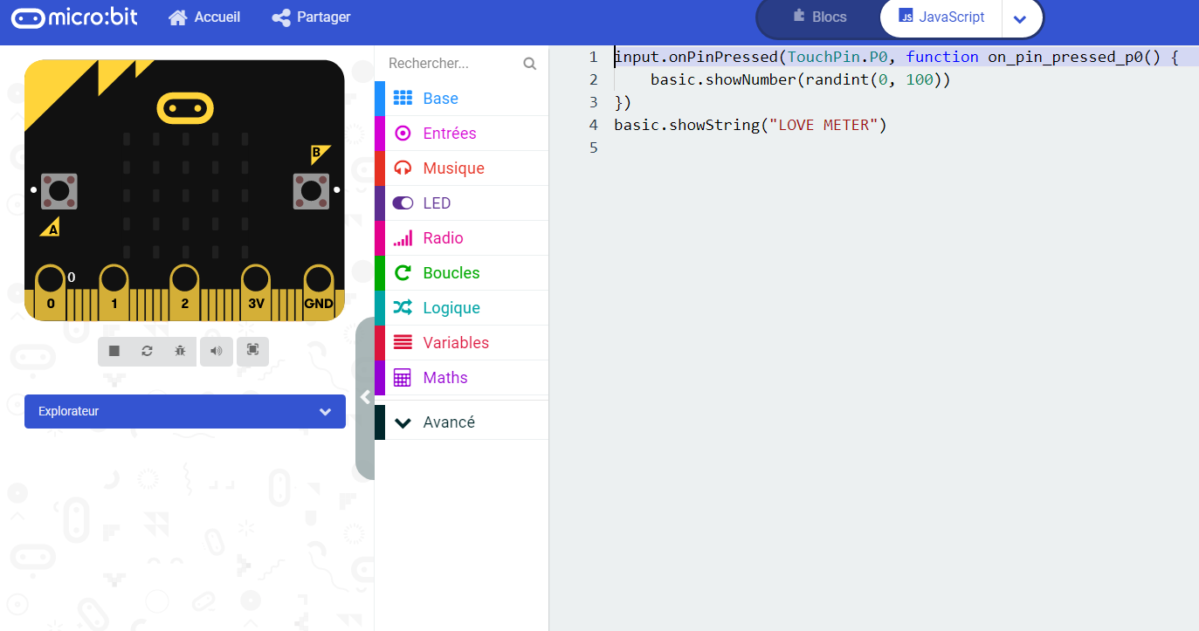Viewport: 1199px width, 631px height.
Task: Collapse the simulator sidebar with the arrow handle
Action: (x=365, y=397)
